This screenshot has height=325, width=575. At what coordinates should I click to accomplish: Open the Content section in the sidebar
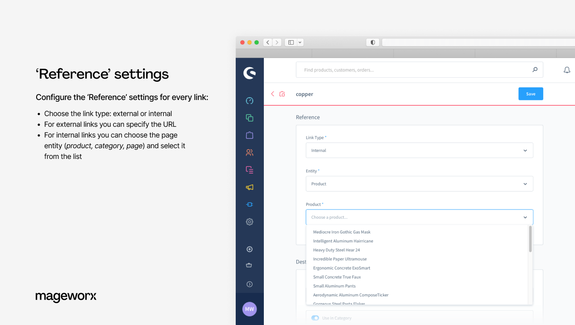[x=250, y=170]
